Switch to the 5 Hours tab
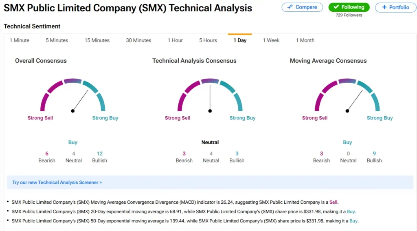Viewport: 417px width, 231px height. click(208, 40)
